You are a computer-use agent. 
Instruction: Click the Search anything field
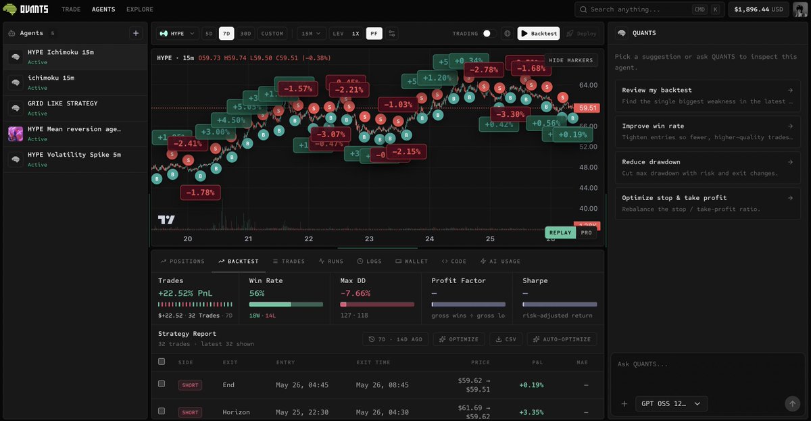click(649, 9)
